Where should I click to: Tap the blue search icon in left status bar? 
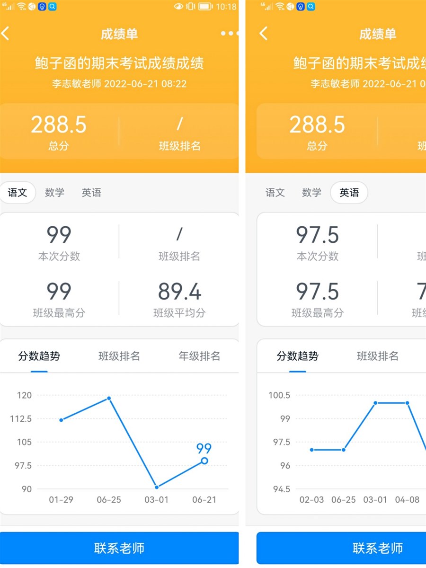tap(52, 7)
